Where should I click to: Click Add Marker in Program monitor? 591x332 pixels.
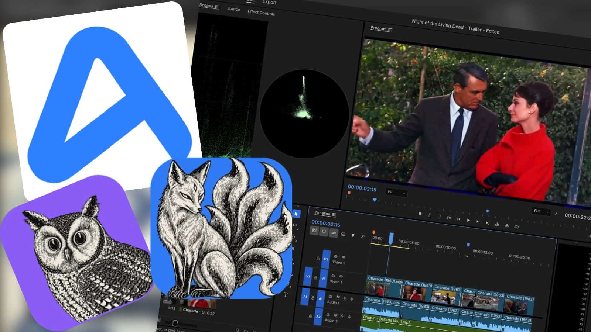click(420, 214)
